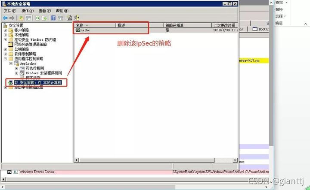Click the highlighted mfeavfk01.sys text behind
The height and width of the screenshot is (190, 310).
(249, 60)
